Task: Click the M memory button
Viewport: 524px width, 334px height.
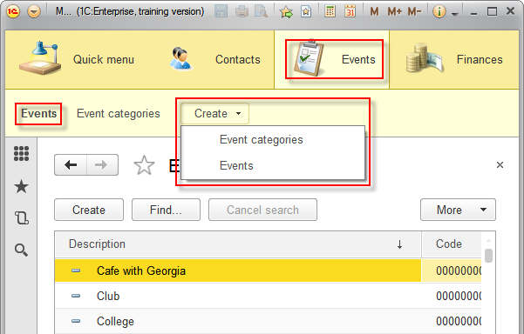Action: 374,11
